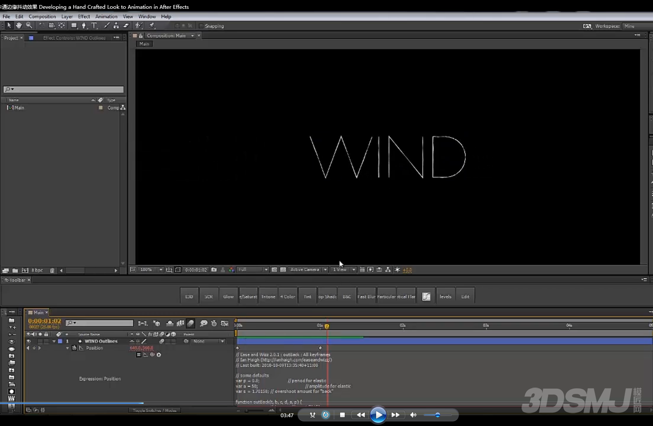Apply Tint from ft-Toolbar

point(307,297)
